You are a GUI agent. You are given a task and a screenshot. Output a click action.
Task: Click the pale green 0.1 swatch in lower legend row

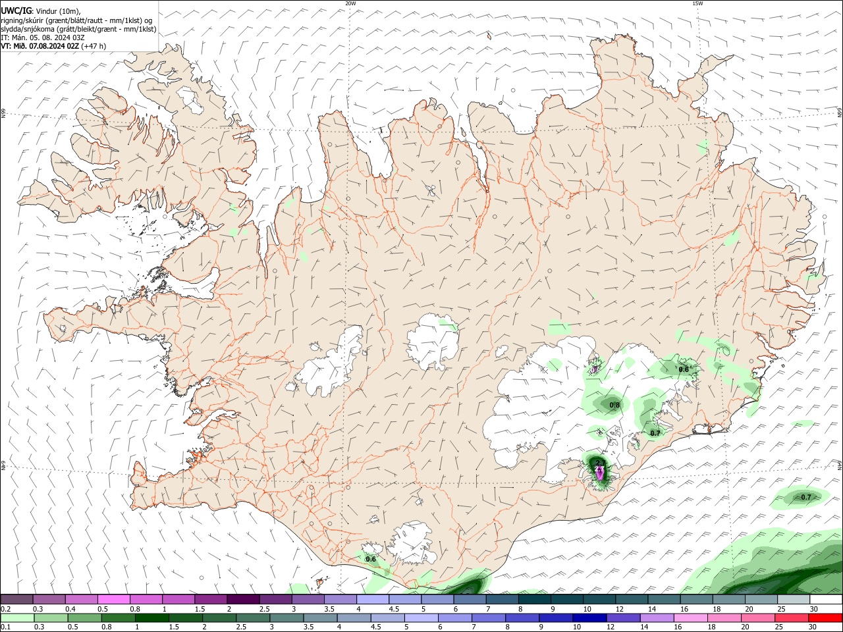pos(17,618)
